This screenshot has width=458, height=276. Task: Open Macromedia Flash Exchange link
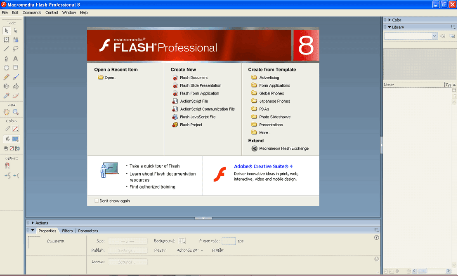[x=280, y=149]
